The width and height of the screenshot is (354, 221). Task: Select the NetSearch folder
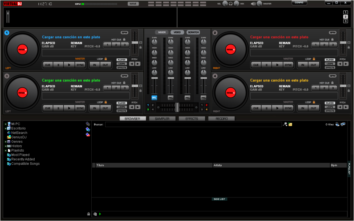coord(17,133)
